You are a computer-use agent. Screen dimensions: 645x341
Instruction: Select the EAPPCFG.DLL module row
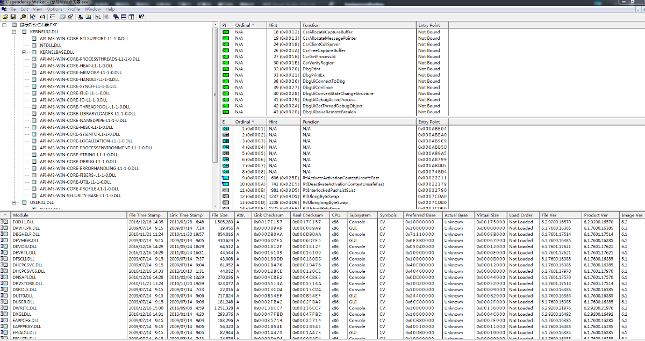tap(322, 321)
